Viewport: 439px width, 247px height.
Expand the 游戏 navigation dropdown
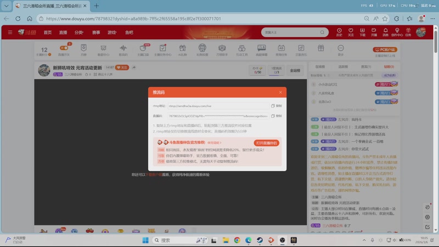112,32
